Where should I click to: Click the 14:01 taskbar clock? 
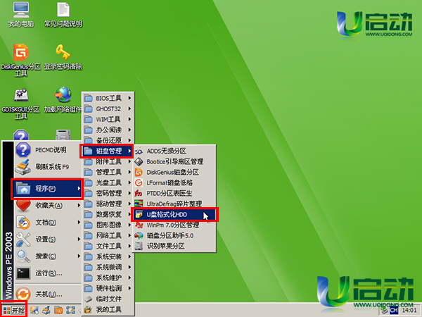coord(409,311)
